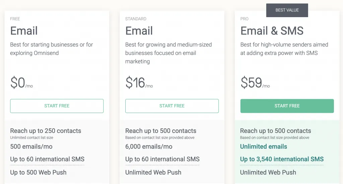Click "Reach up to 250 contacts"

coord(46,131)
